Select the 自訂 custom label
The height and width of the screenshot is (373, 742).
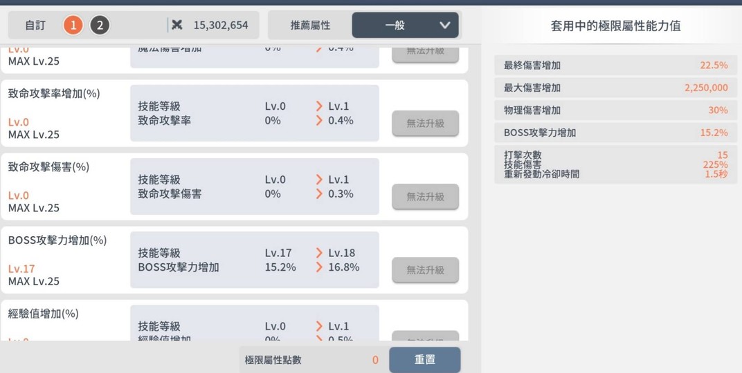[35, 26]
